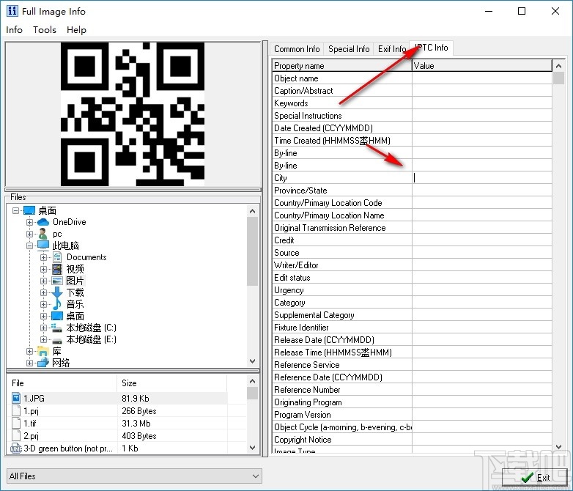
Task: Click the IPTC table scroll down arrow
Action: [x=558, y=446]
